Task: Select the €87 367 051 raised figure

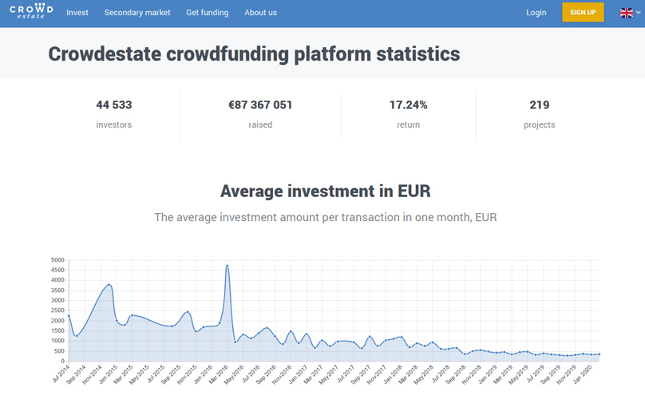Action: pos(260,105)
